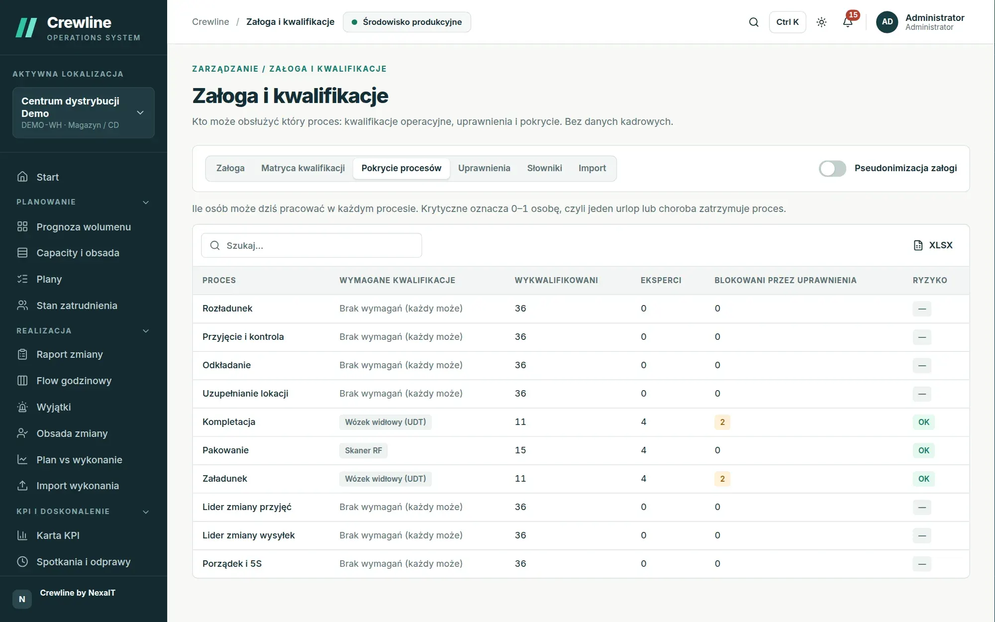The width and height of the screenshot is (995, 622).
Task: Collapse the PLANOWANIE sidebar section
Action: tap(83, 202)
